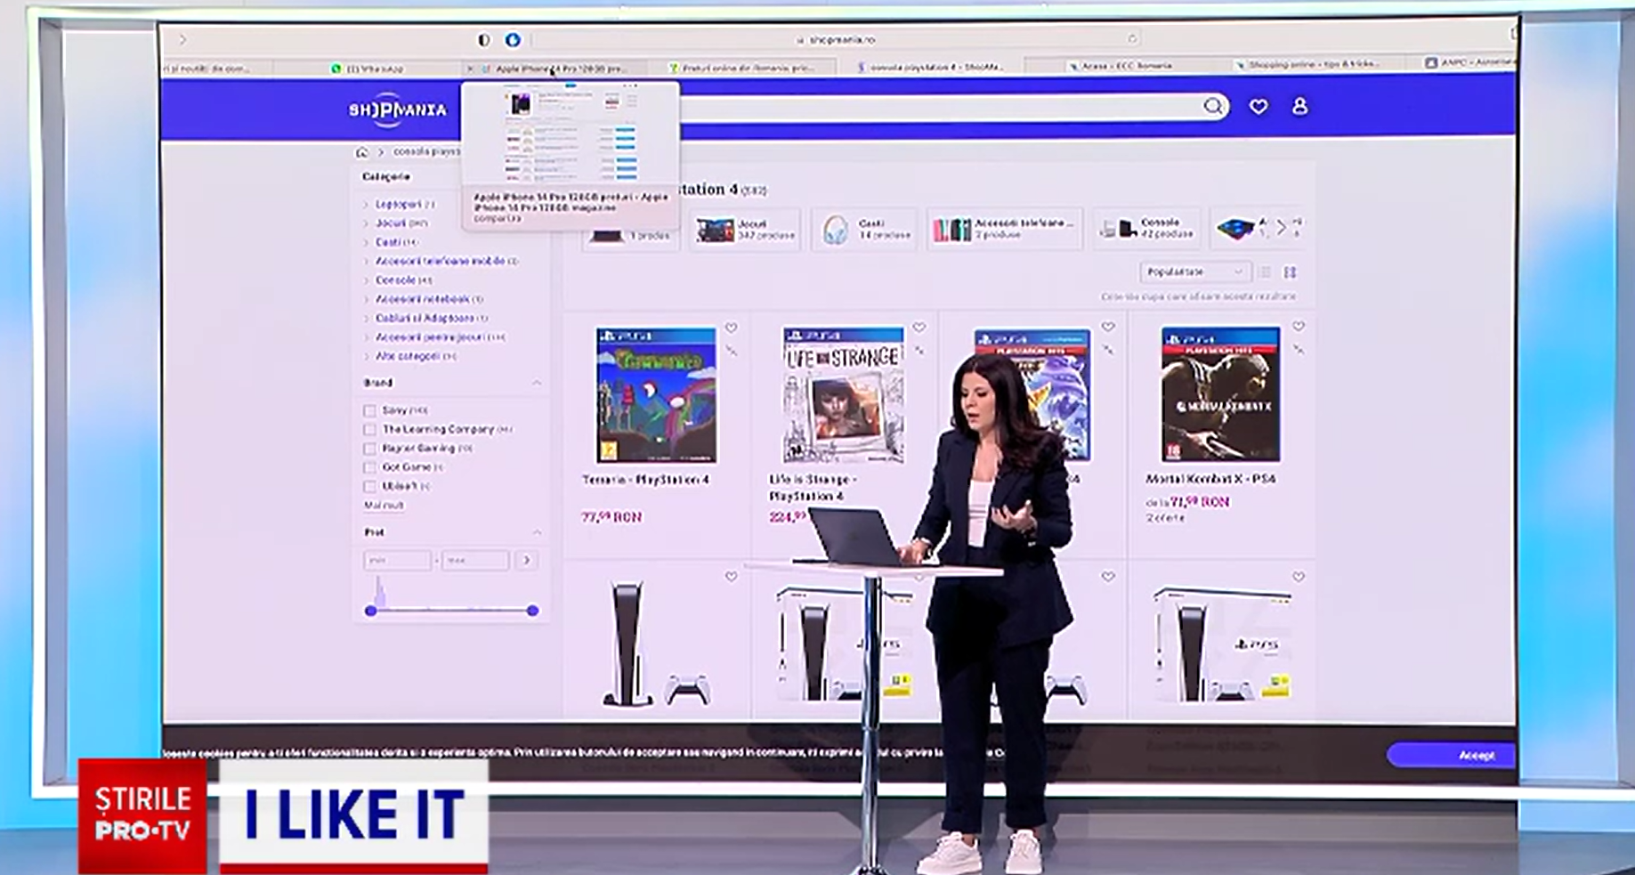
Task: Open the user account icon in the header
Action: tap(1299, 106)
